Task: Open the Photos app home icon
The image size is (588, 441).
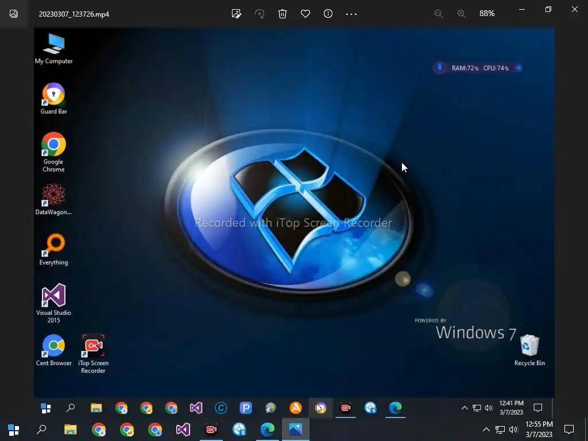Action: [14, 14]
